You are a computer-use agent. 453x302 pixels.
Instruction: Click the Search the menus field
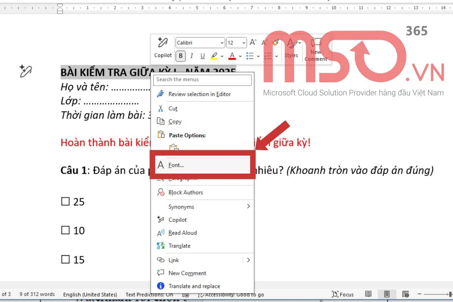pos(202,80)
